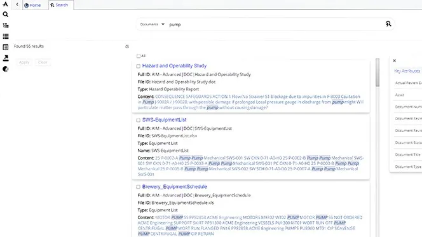422x237 pixels.
Task: Open the hierarchy tree icon in the sidebar
Action: pyautogui.click(x=5, y=25)
